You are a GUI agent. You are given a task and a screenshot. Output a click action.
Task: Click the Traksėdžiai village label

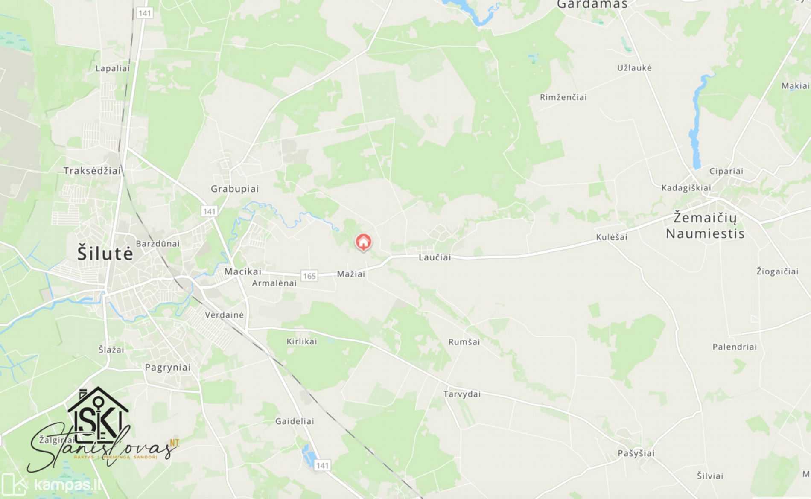[92, 171]
